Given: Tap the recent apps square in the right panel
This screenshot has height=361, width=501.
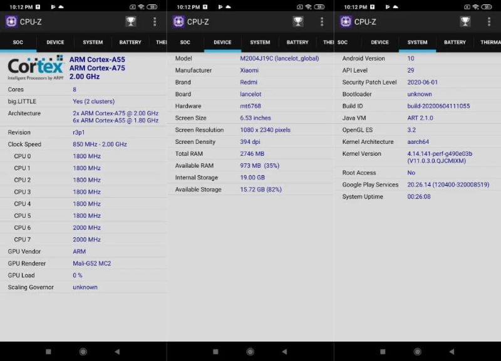Looking at the screenshot, I should click(x=383, y=352).
